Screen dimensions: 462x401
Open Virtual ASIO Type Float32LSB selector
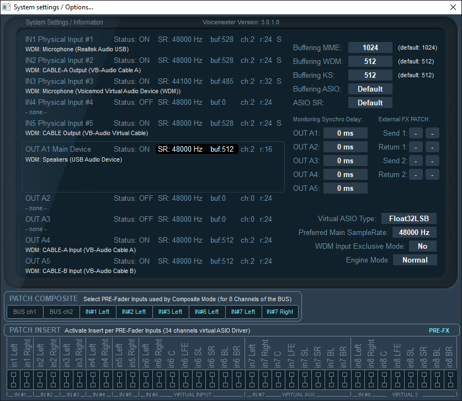(409, 218)
